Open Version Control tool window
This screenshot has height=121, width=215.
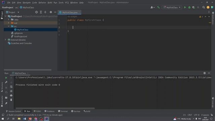click(x=13, y=111)
